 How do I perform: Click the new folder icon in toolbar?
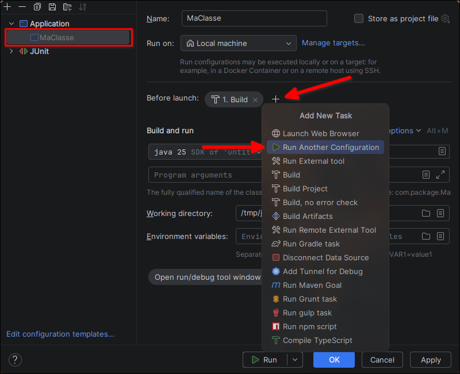[67, 7]
